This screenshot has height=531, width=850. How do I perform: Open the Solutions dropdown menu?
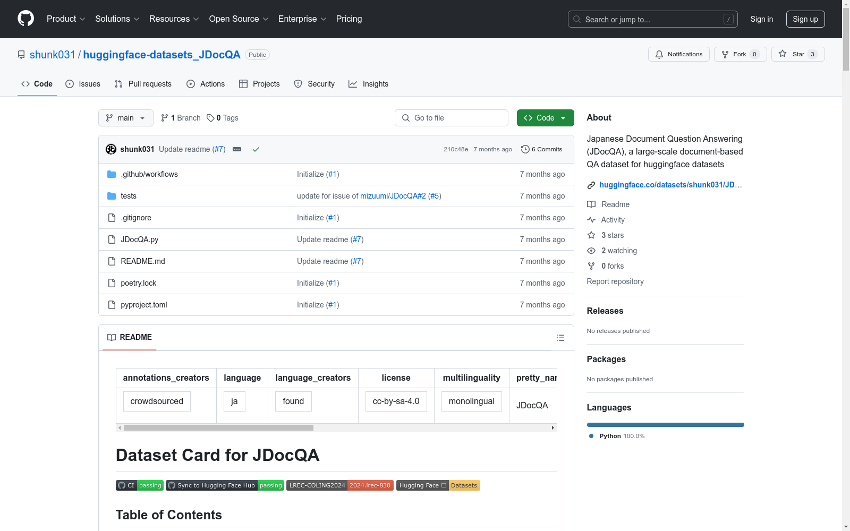(117, 19)
